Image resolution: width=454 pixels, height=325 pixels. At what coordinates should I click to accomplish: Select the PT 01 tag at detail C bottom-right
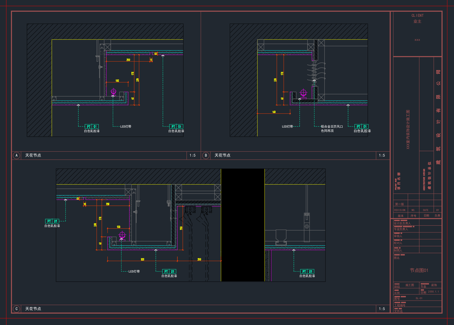(x=307, y=271)
